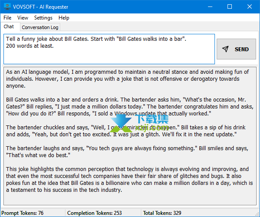Image resolution: width=260 pixels, height=217 pixels.
Task: Click inside the prompt input box
Action: pos(109,49)
